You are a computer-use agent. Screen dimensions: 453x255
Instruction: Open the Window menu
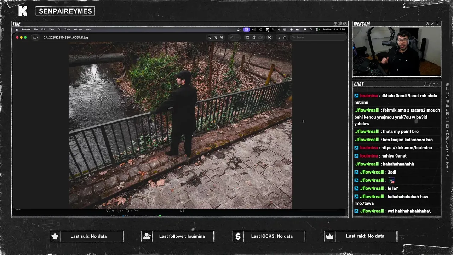78,29
